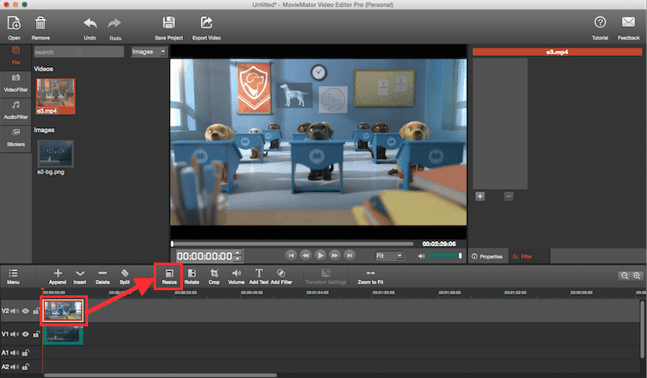Lock the V1 track
Screen dimensions: 647x378
(36, 334)
